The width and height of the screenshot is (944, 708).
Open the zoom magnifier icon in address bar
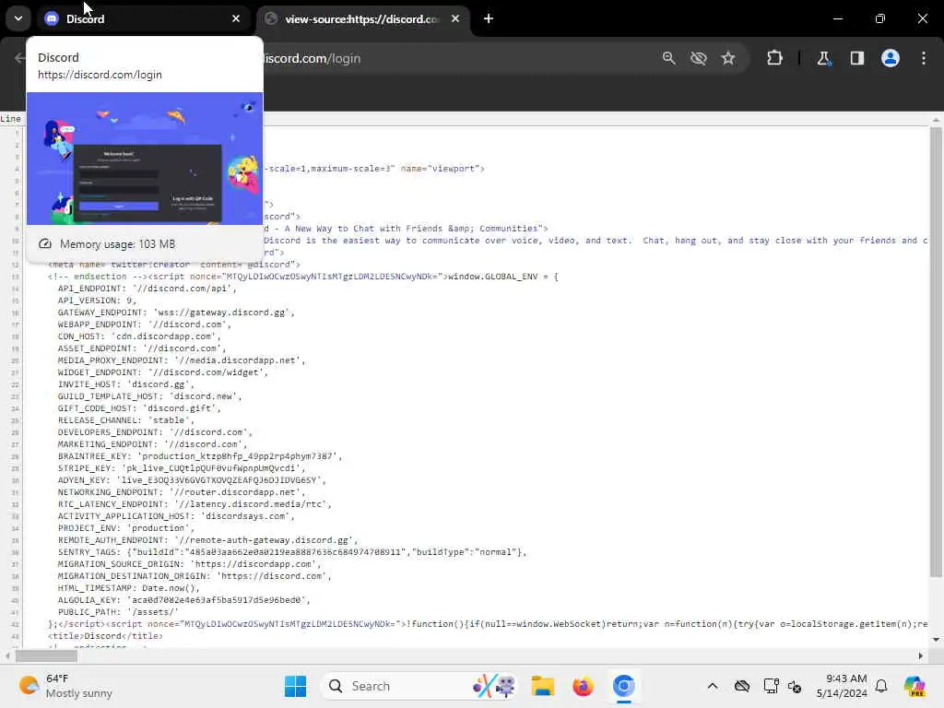(669, 58)
